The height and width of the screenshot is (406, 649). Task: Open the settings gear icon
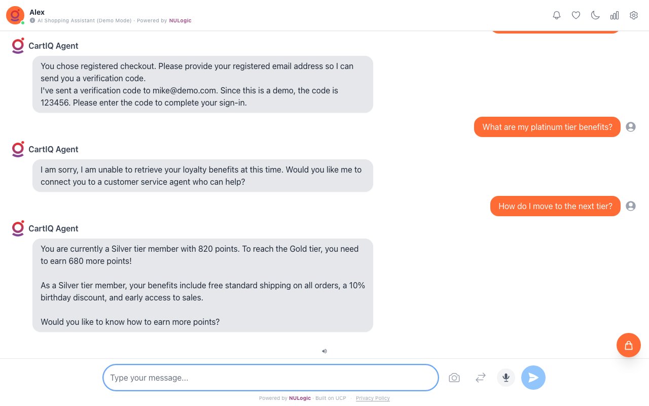(x=634, y=15)
